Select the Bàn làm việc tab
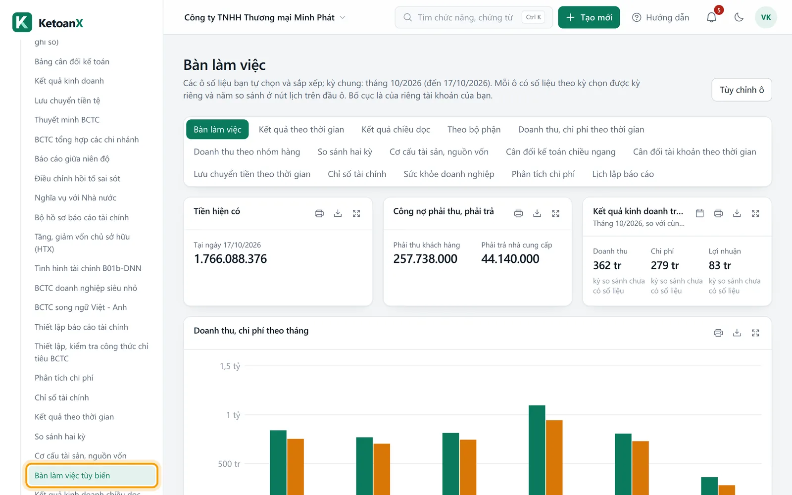The height and width of the screenshot is (495, 792). coord(217,130)
